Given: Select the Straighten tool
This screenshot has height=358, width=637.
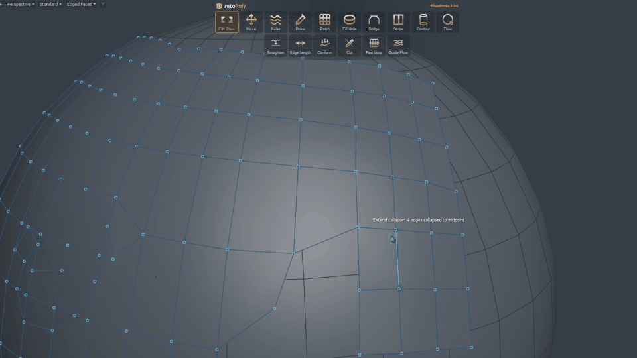Looking at the screenshot, I should (275, 46).
